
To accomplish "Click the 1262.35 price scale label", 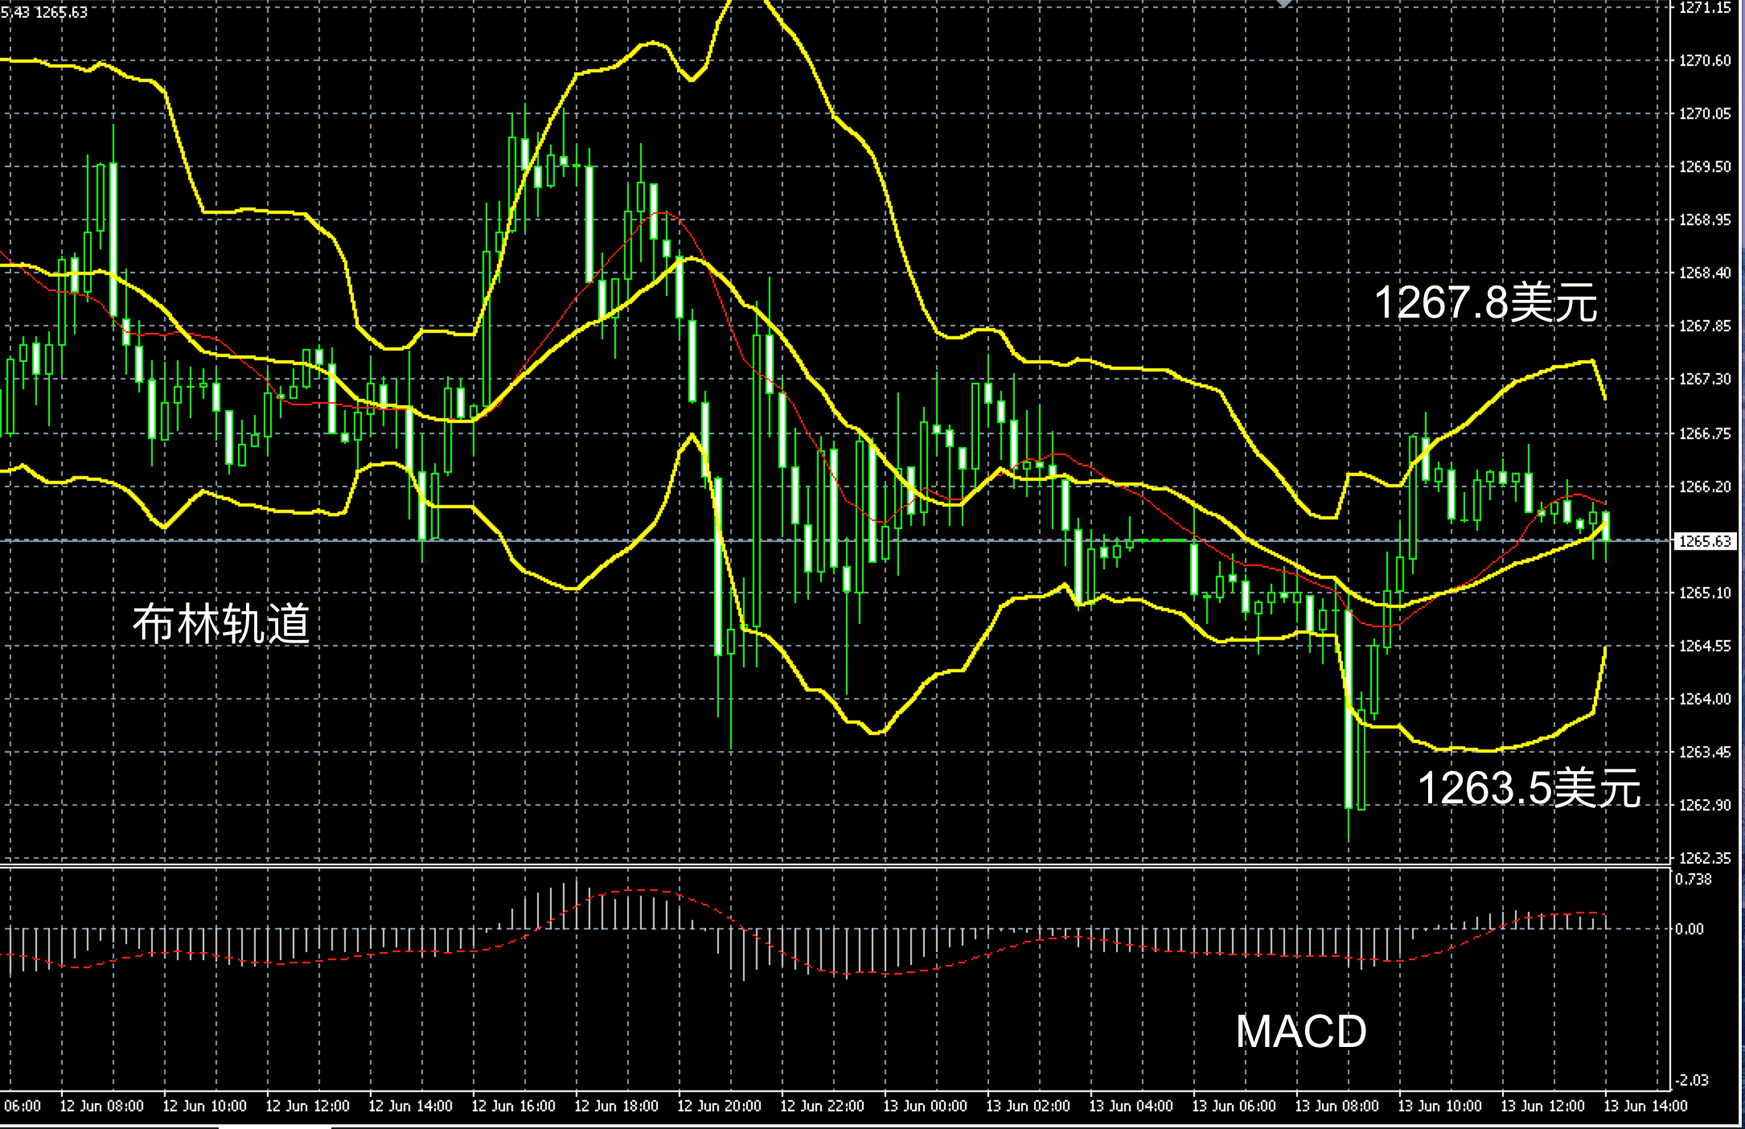I will pos(1705,858).
